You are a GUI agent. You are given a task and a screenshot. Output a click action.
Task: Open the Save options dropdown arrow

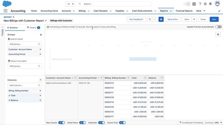194,19
